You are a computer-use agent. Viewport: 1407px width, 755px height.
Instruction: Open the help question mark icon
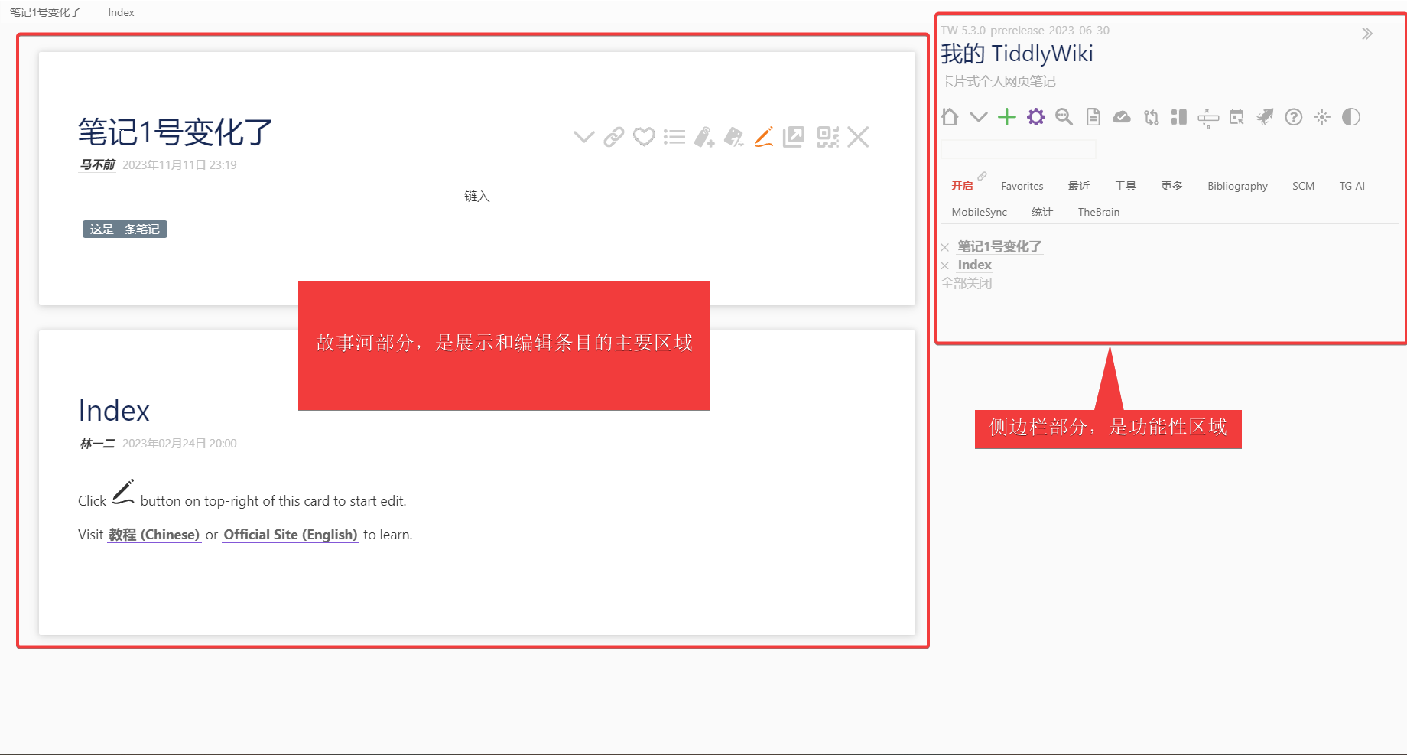(1294, 117)
